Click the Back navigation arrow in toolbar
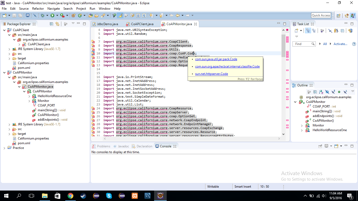Screen dimensions: 358x201 (x=177, y=15)
